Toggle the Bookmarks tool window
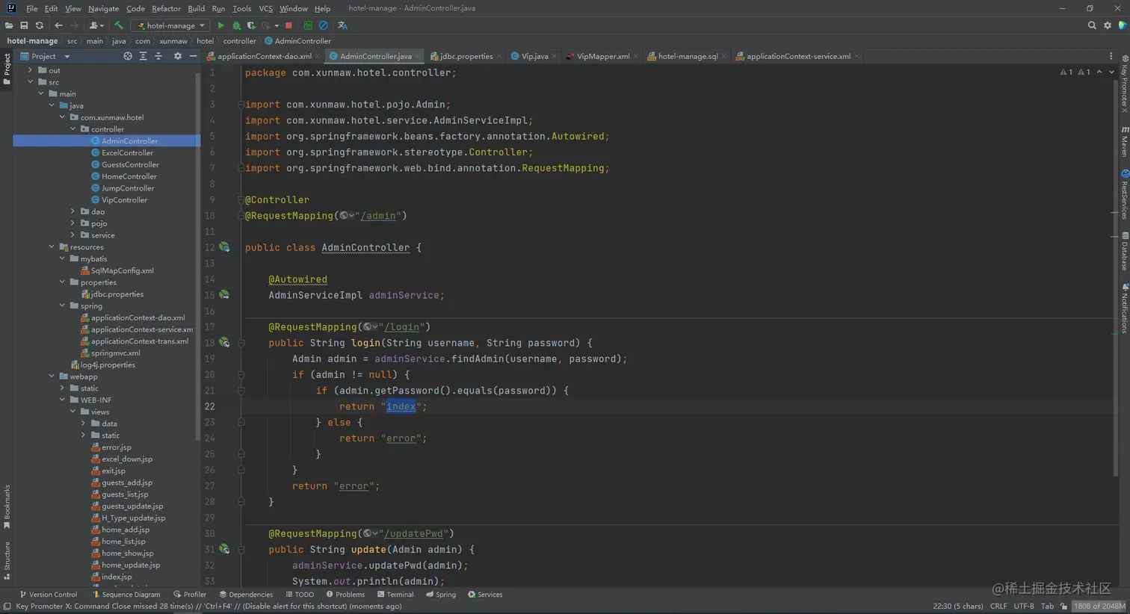The width and height of the screenshot is (1130, 614). (6, 506)
